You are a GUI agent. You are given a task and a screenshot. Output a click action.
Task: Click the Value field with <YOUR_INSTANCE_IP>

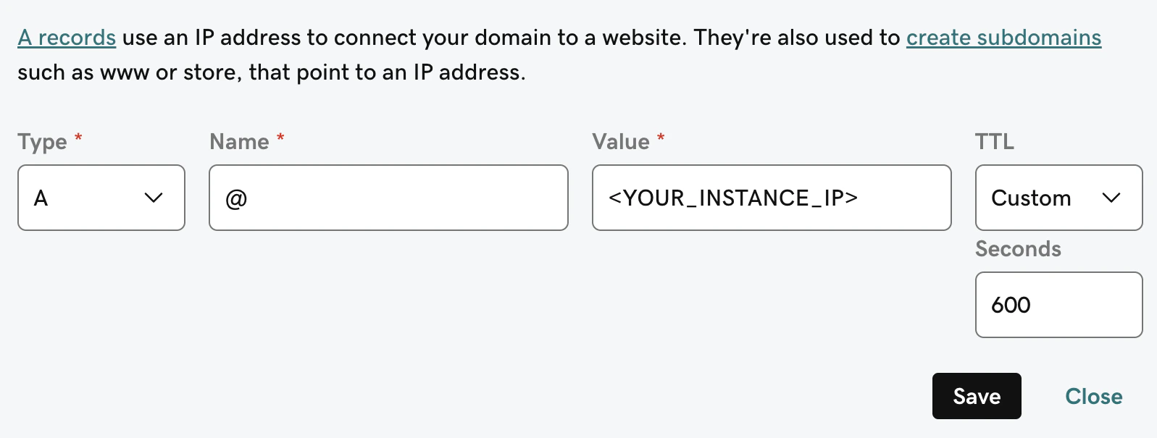pos(771,198)
